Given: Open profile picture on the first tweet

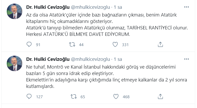Looking at the screenshot, I should (x=14, y=11).
